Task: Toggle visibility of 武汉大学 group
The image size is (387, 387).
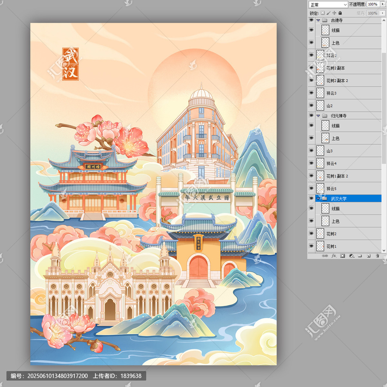Action: 311,198
